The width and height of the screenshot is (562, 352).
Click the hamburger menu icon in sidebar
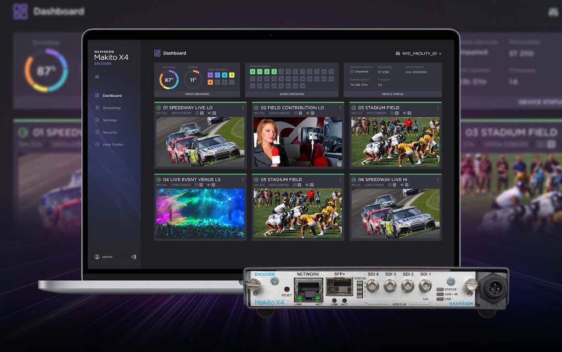tap(97, 77)
